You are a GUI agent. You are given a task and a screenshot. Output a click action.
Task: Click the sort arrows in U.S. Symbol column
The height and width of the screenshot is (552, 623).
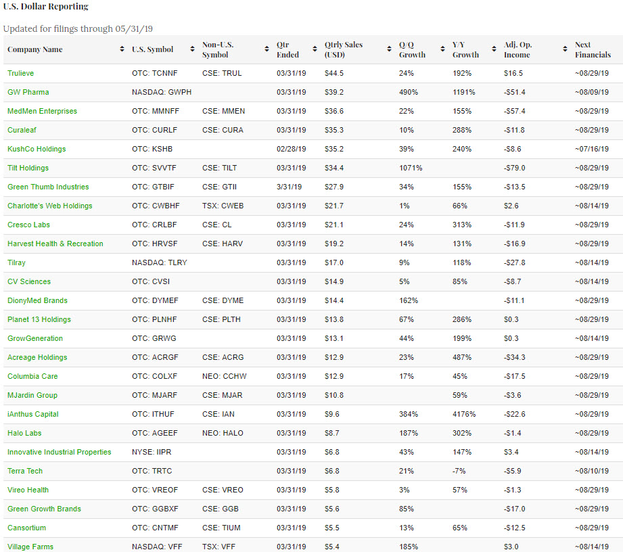coord(192,49)
